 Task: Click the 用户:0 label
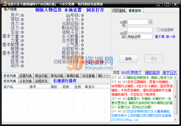click(x=17, y=15)
